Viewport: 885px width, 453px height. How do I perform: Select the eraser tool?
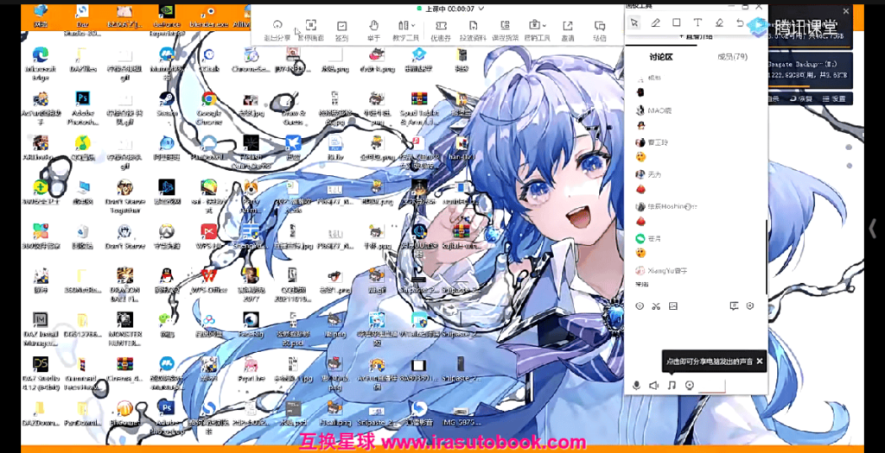[x=719, y=22]
